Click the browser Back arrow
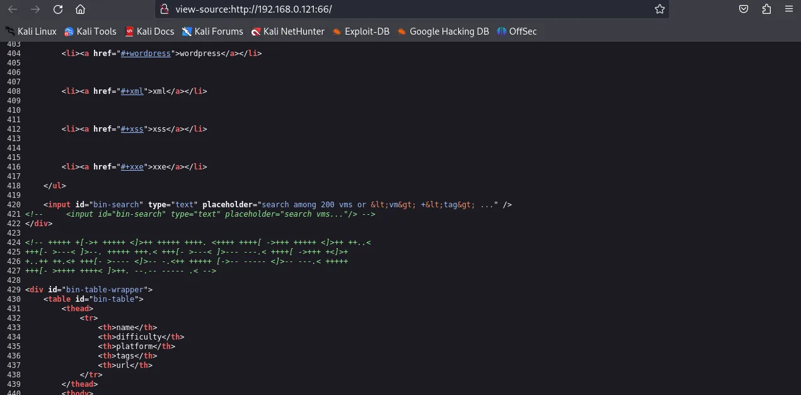This screenshot has height=395, width=801. pos(13,9)
